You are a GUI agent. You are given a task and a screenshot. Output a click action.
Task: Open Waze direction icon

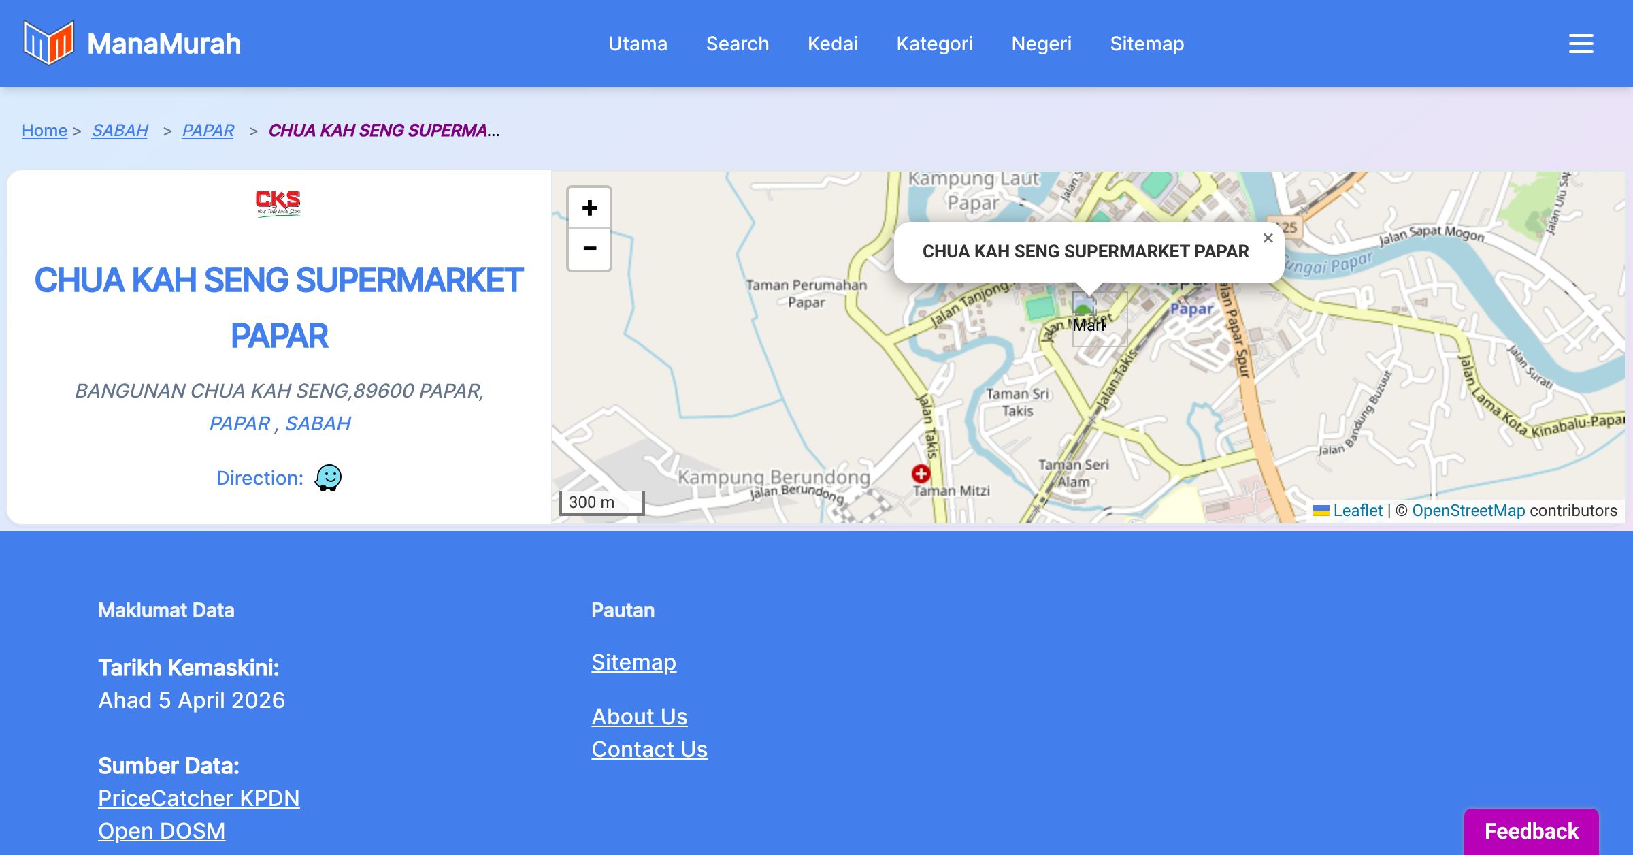click(328, 478)
